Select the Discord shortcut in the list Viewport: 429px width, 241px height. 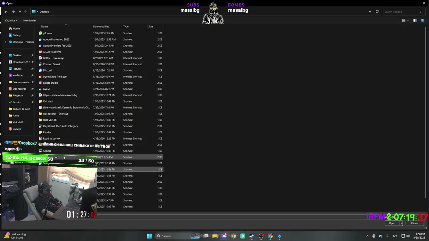(47, 70)
